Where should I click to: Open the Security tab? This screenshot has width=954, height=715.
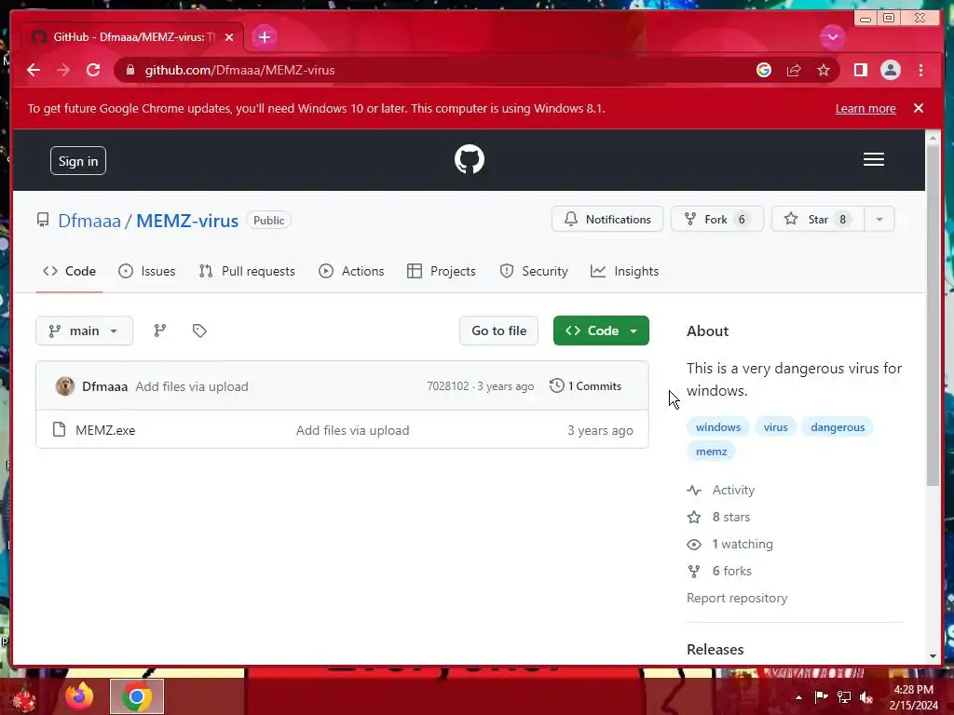[x=534, y=271]
